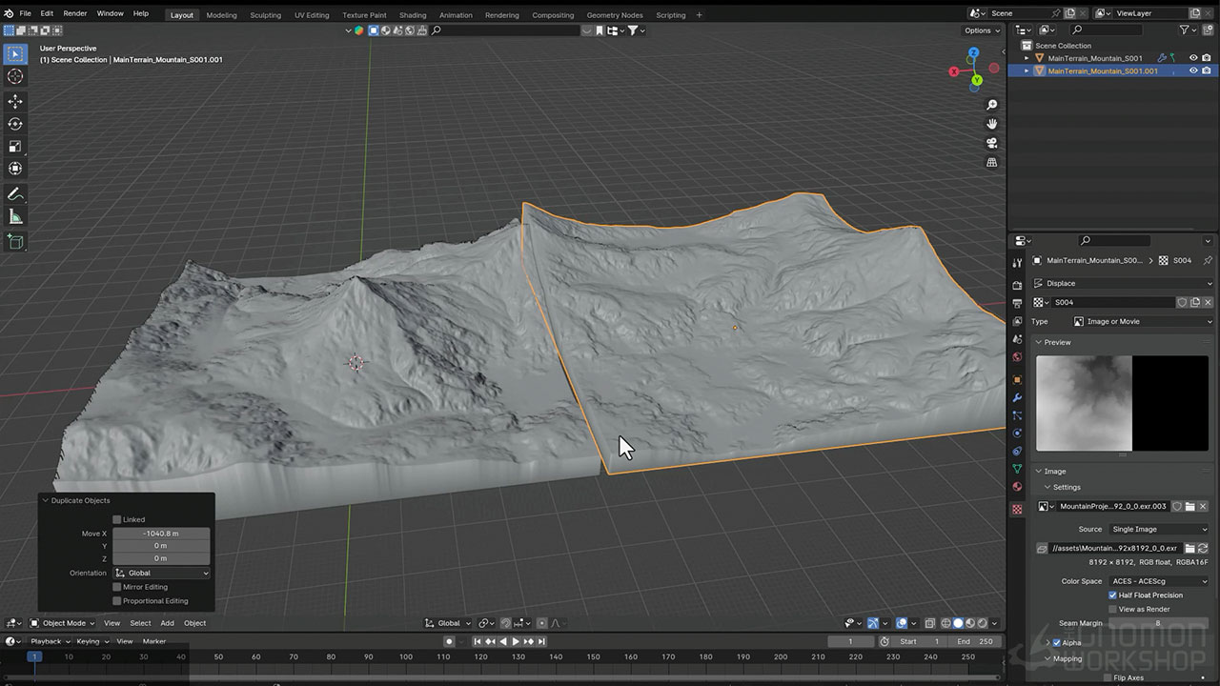The image size is (1220, 686).
Task: Disable Half Float Precision
Action: (x=1112, y=595)
